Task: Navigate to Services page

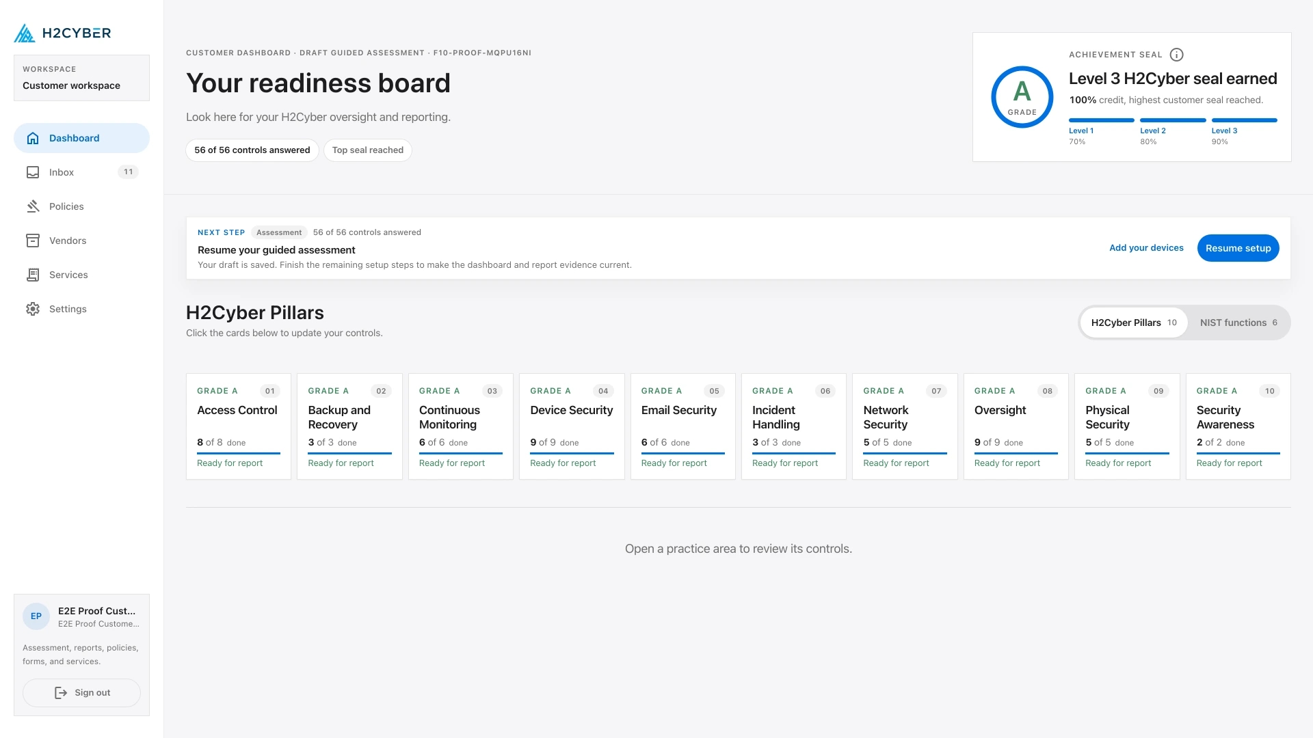Action: 81,275
